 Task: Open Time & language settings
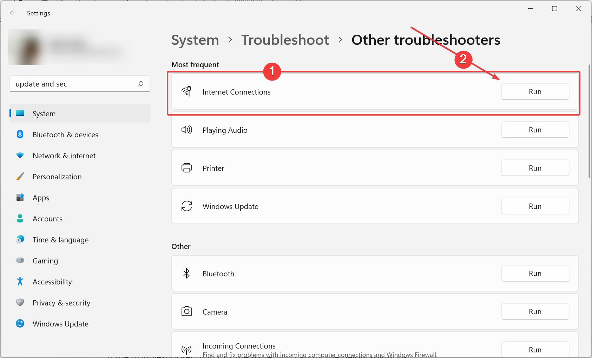pyautogui.click(x=60, y=240)
